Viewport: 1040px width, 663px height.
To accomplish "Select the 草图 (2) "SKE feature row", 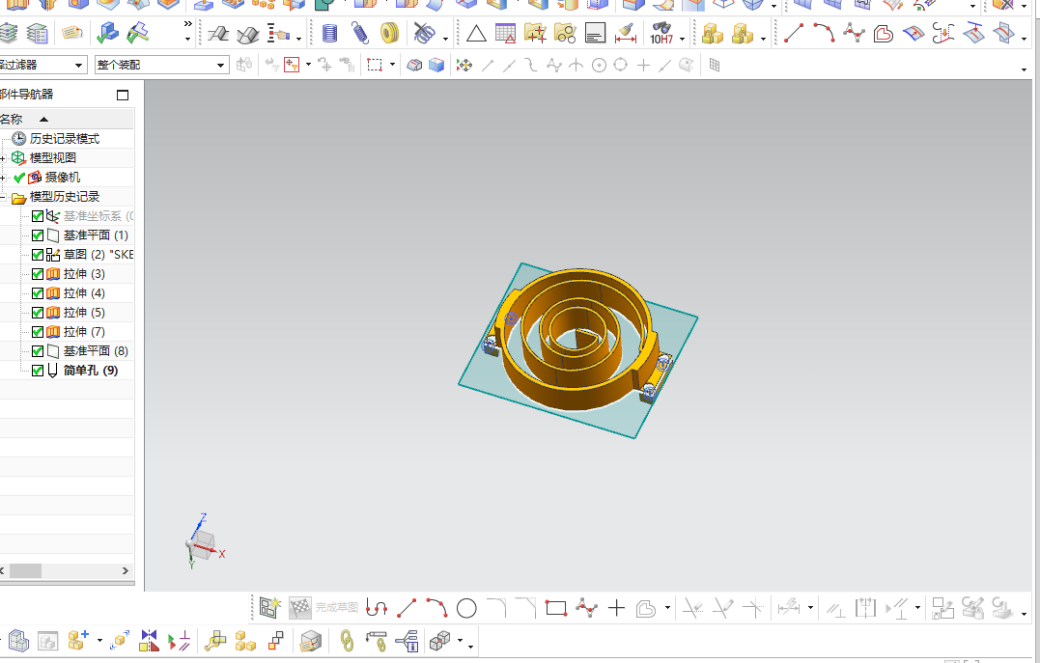I will click(x=98, y=255).
